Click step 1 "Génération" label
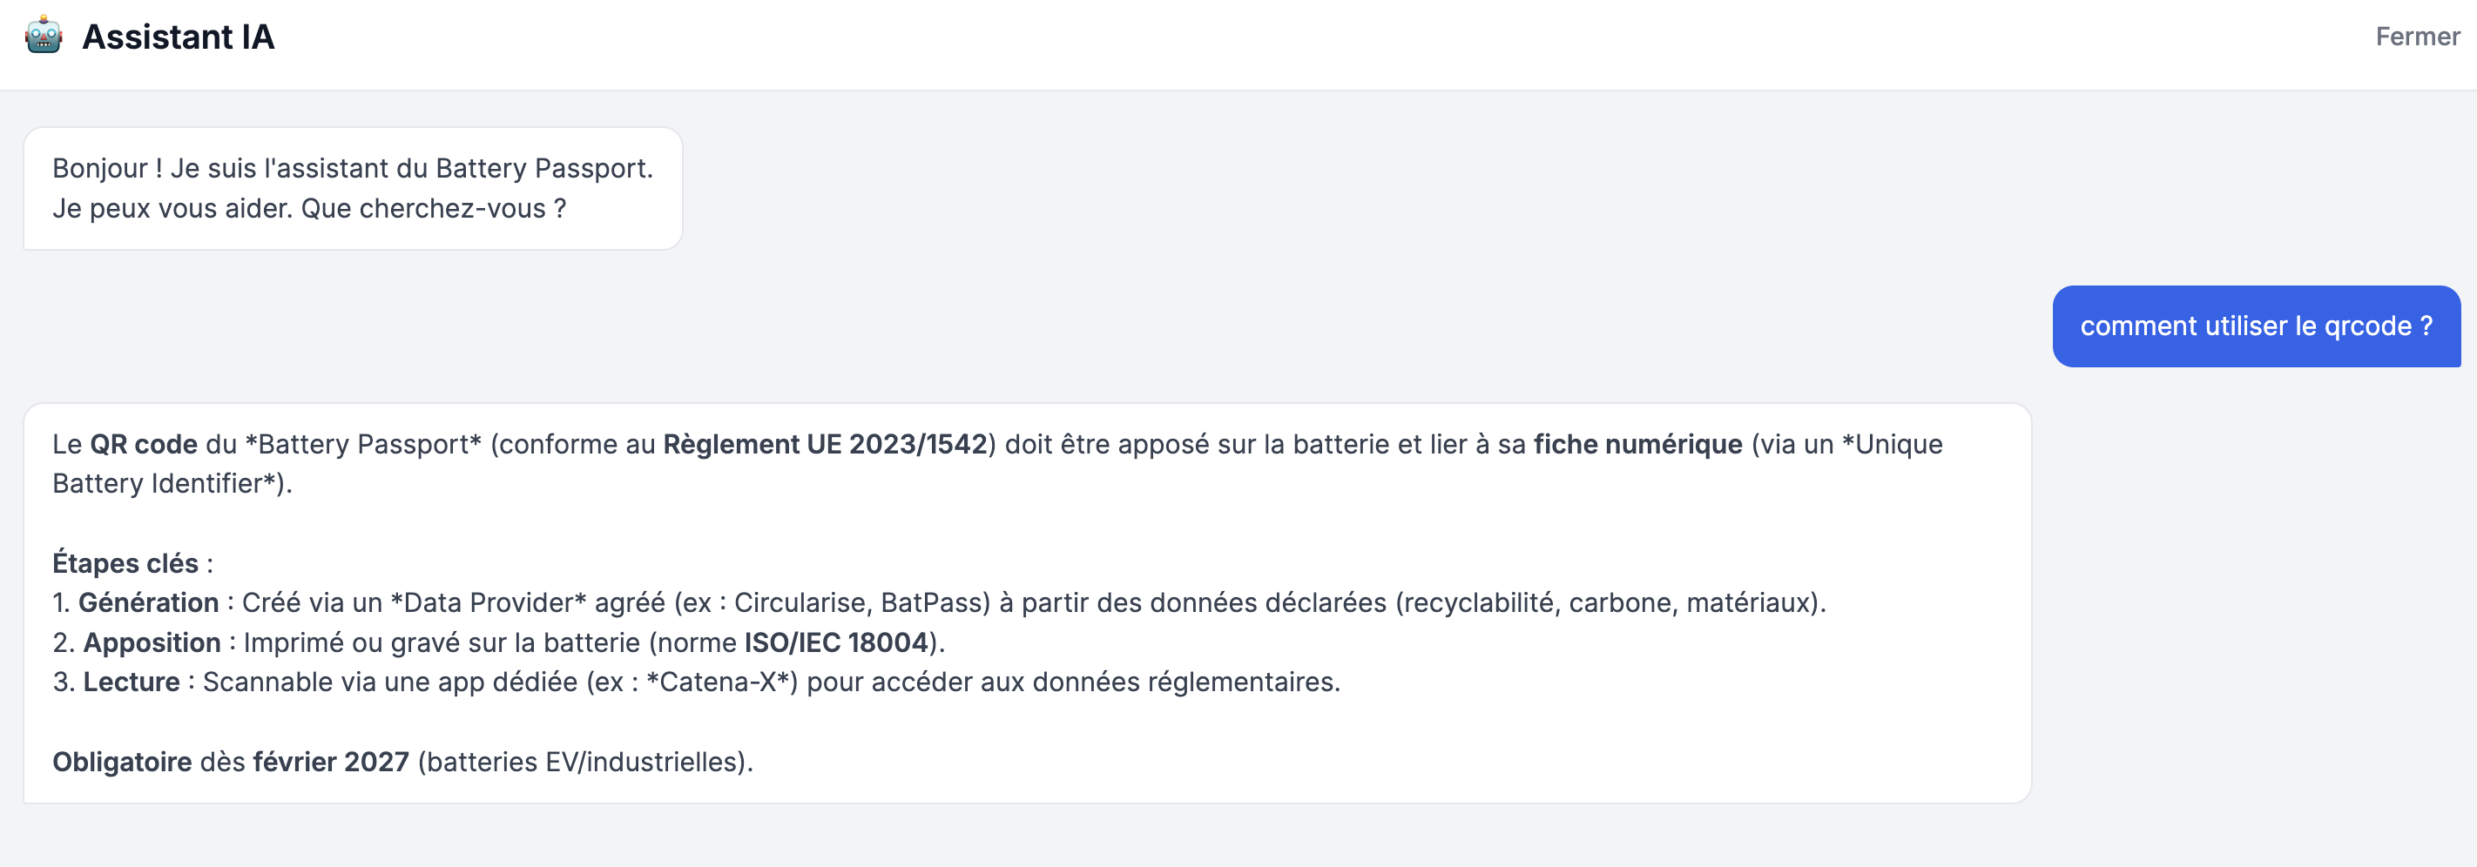The width and height of the screenshot is (2477, 867). coord(148,602)
